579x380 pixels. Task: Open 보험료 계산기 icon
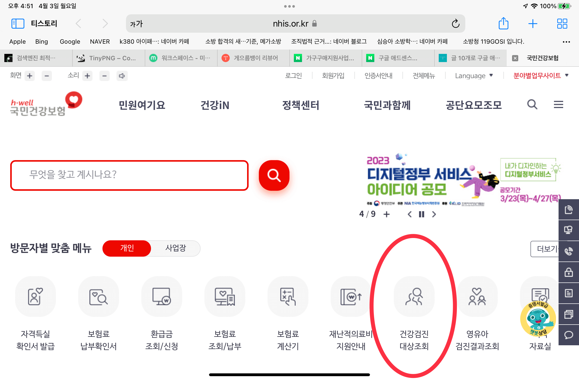point(288,297)
